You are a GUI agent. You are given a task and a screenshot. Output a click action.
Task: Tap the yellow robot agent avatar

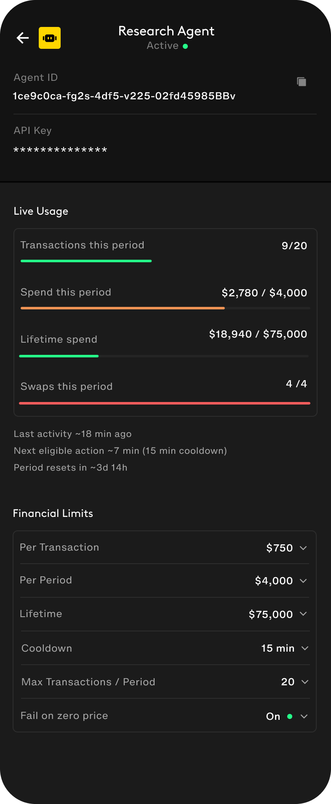pos(50,38)
